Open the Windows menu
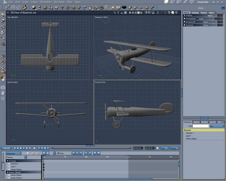The image size is (226, 181). (x=59, y=2)
